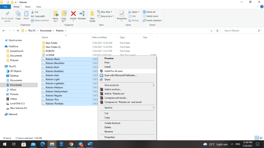The width and height of the screenshot is (264, 148).
Task: Go up one folder level arrow
Action: tap(18, 31)
